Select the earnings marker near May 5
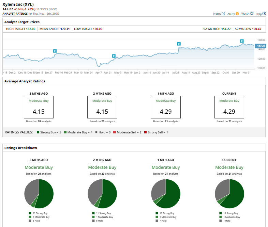 tap(114, 56)
